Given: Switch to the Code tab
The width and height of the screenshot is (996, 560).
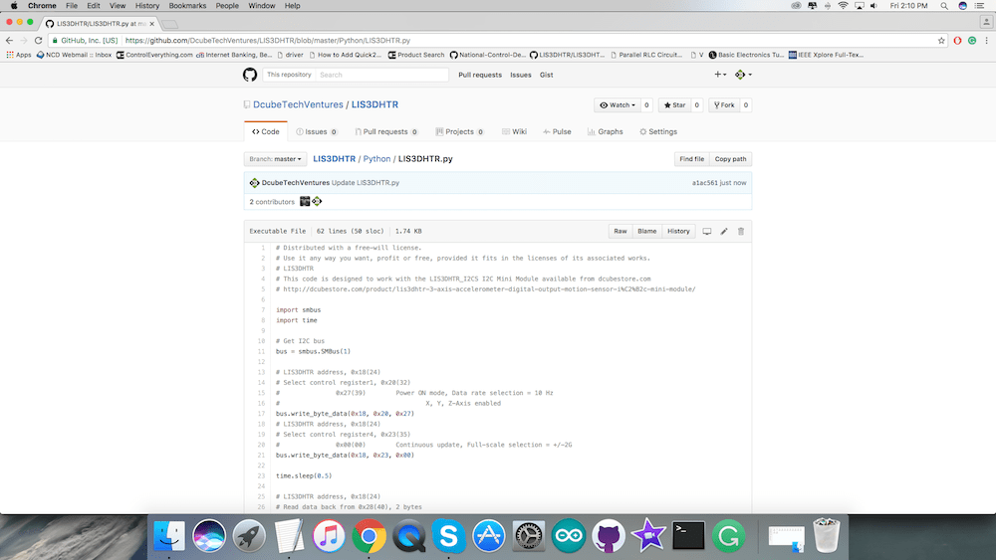Looking at the screenshot, I should (x=266, y=132).
